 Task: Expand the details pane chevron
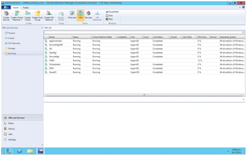pos(243,100)
